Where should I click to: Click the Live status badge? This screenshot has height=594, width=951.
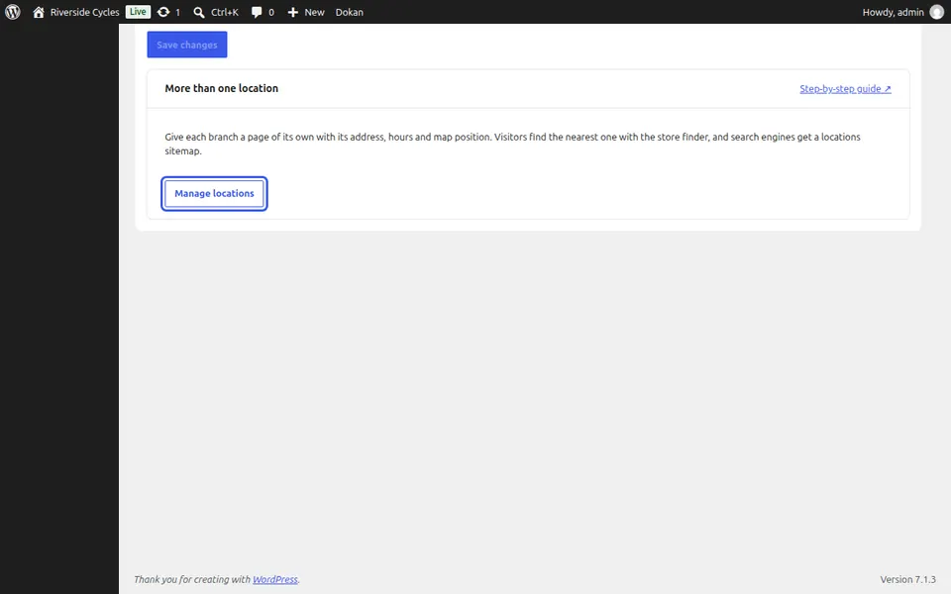click(x=138, y=12)
